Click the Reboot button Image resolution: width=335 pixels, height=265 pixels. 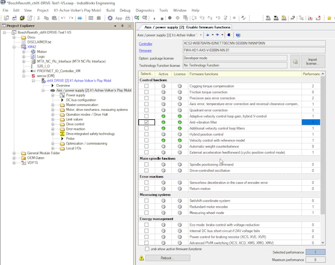point(167,258)
